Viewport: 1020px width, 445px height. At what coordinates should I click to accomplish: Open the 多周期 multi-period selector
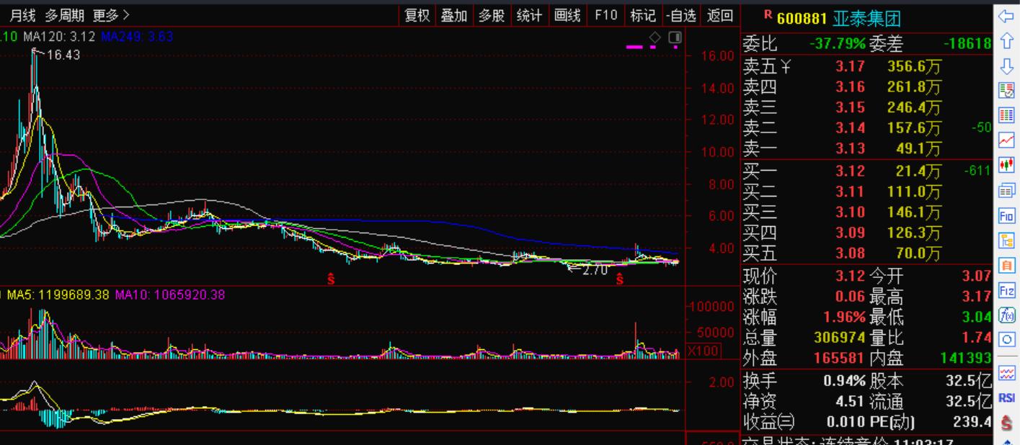click(x=64, y=15)
